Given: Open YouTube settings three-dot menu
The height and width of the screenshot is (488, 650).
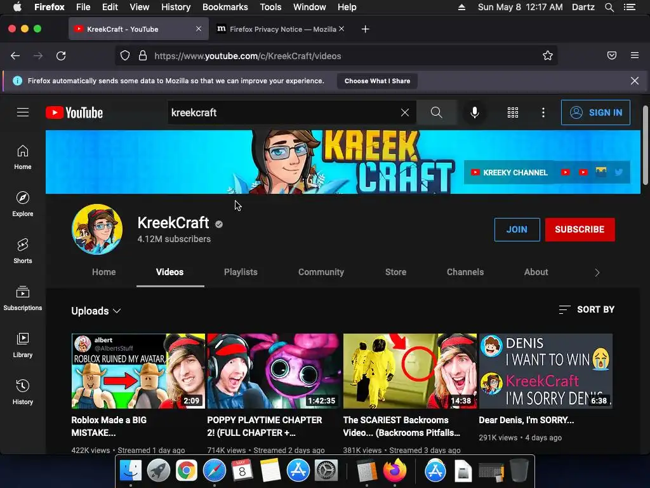Looking at the screenshot, I should pos(543,112).
